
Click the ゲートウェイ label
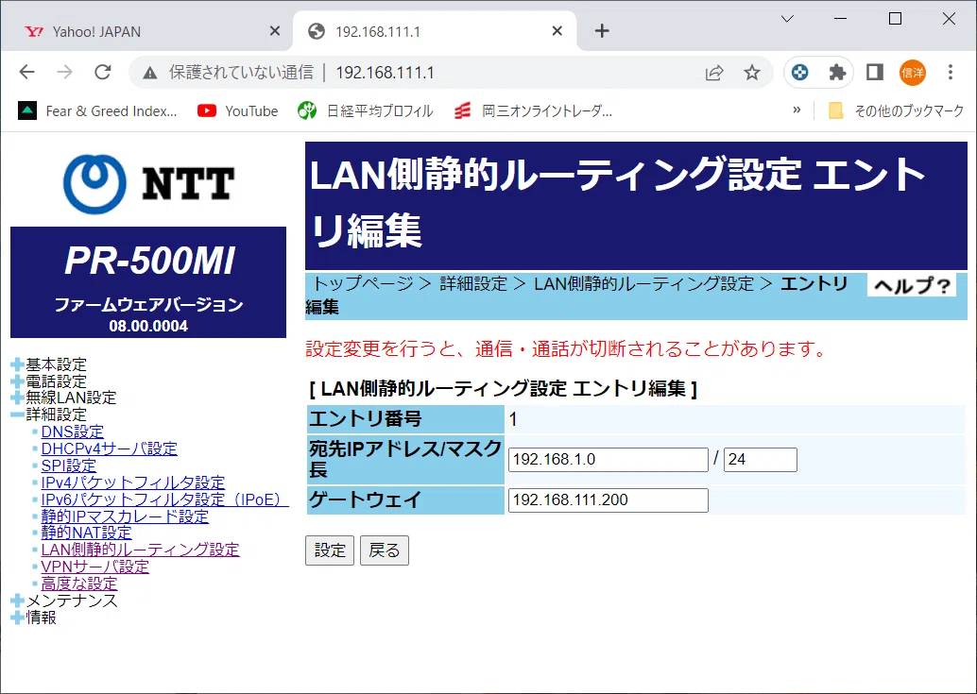pyautogui.click(x=365, y=499)
